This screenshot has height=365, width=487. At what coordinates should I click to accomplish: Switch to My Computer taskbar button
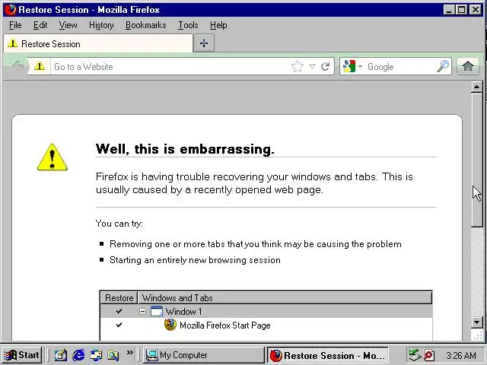point(203,355)
